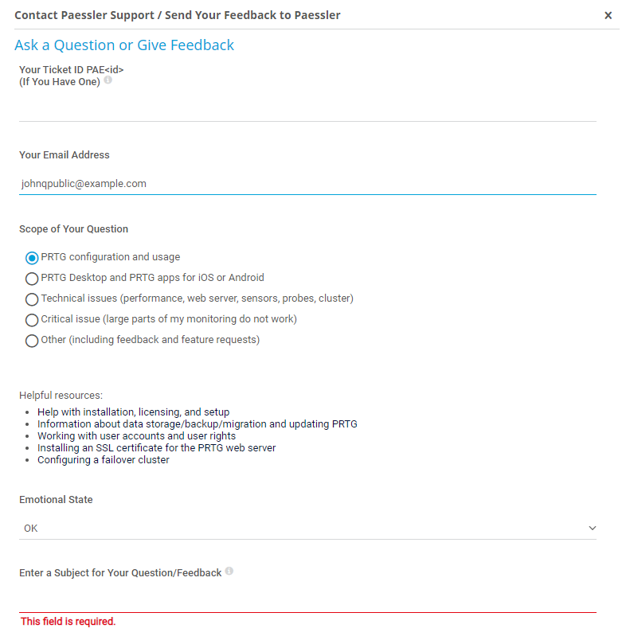626x640 pixels.
Task: Click the Ask a Question or Give Feedback heading
Action: 124,45
